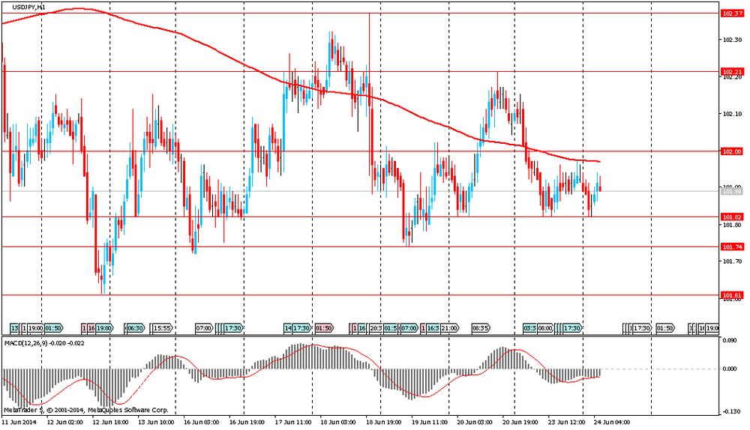Click the 102.21 resistance level label
750x430 pixels.
(x=731, y=72)
